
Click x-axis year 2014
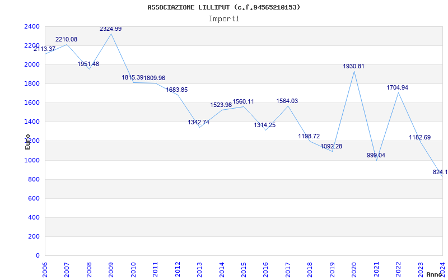point(222,269)
